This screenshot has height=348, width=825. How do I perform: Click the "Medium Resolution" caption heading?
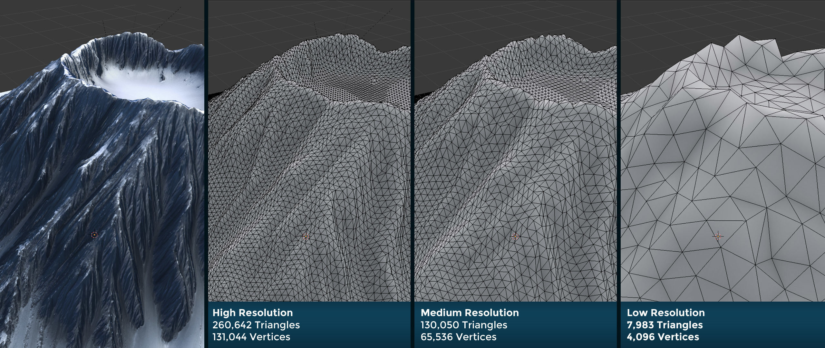pos(470,313)
